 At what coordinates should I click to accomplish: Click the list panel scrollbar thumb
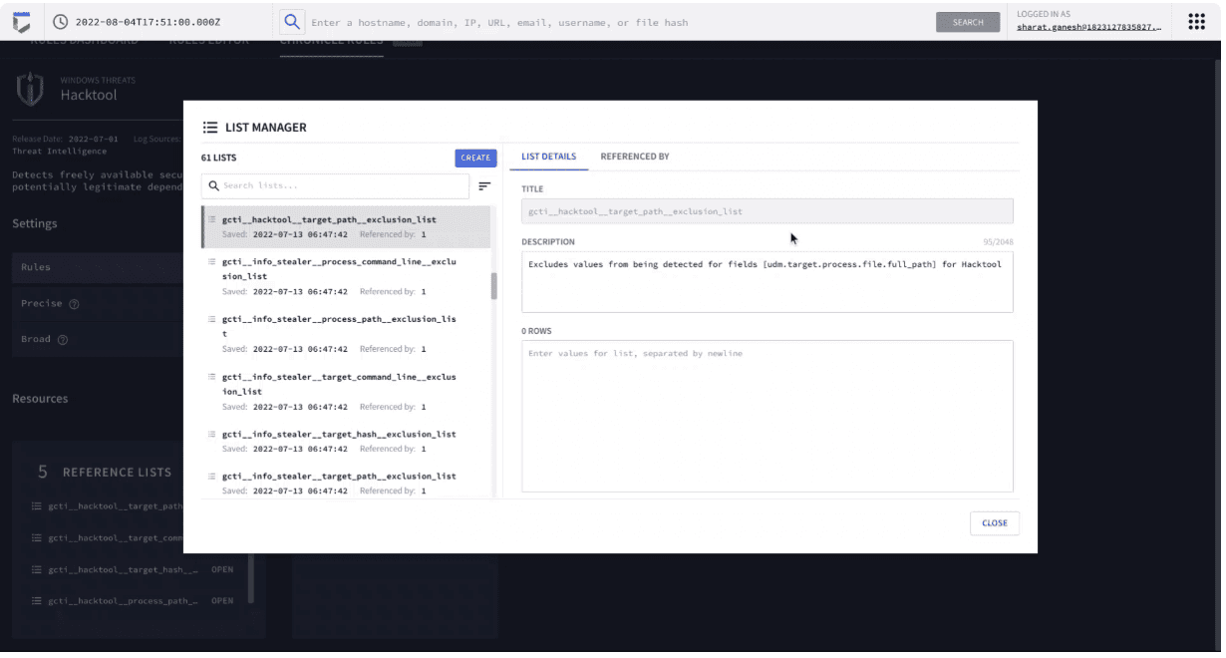493,286
